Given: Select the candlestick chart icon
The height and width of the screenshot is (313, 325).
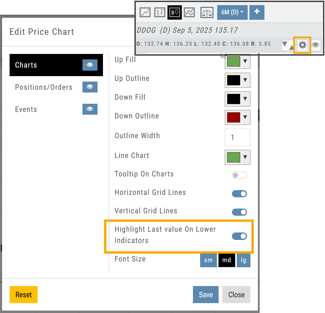Looking at the screenshot, I should pos(174,12).
